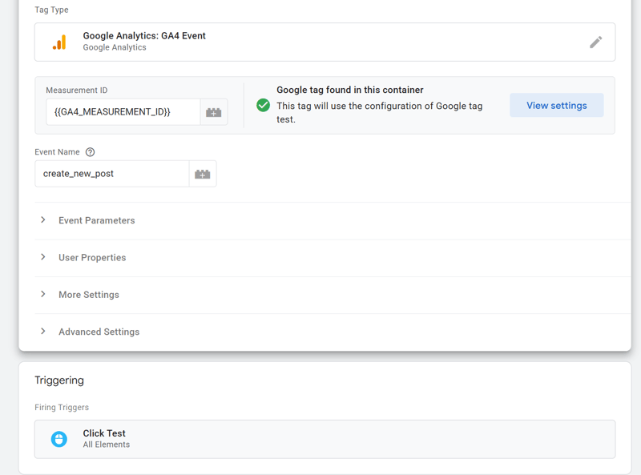Open variable picker beside Measurement ID field
The image size is (641, 475).
213,112
